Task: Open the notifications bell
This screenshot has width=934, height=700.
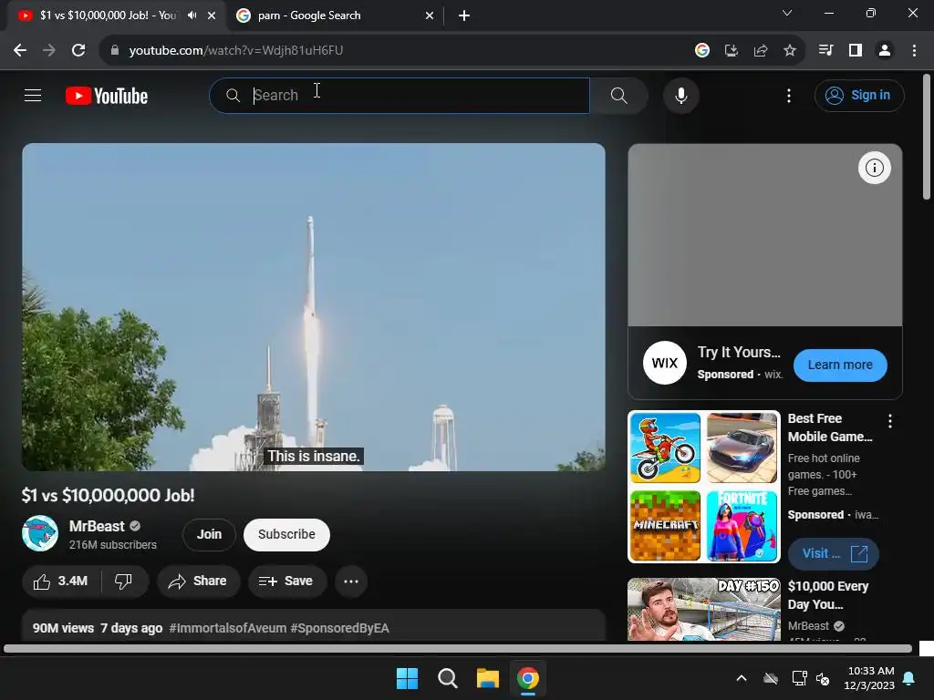Action: click(909, 678)
